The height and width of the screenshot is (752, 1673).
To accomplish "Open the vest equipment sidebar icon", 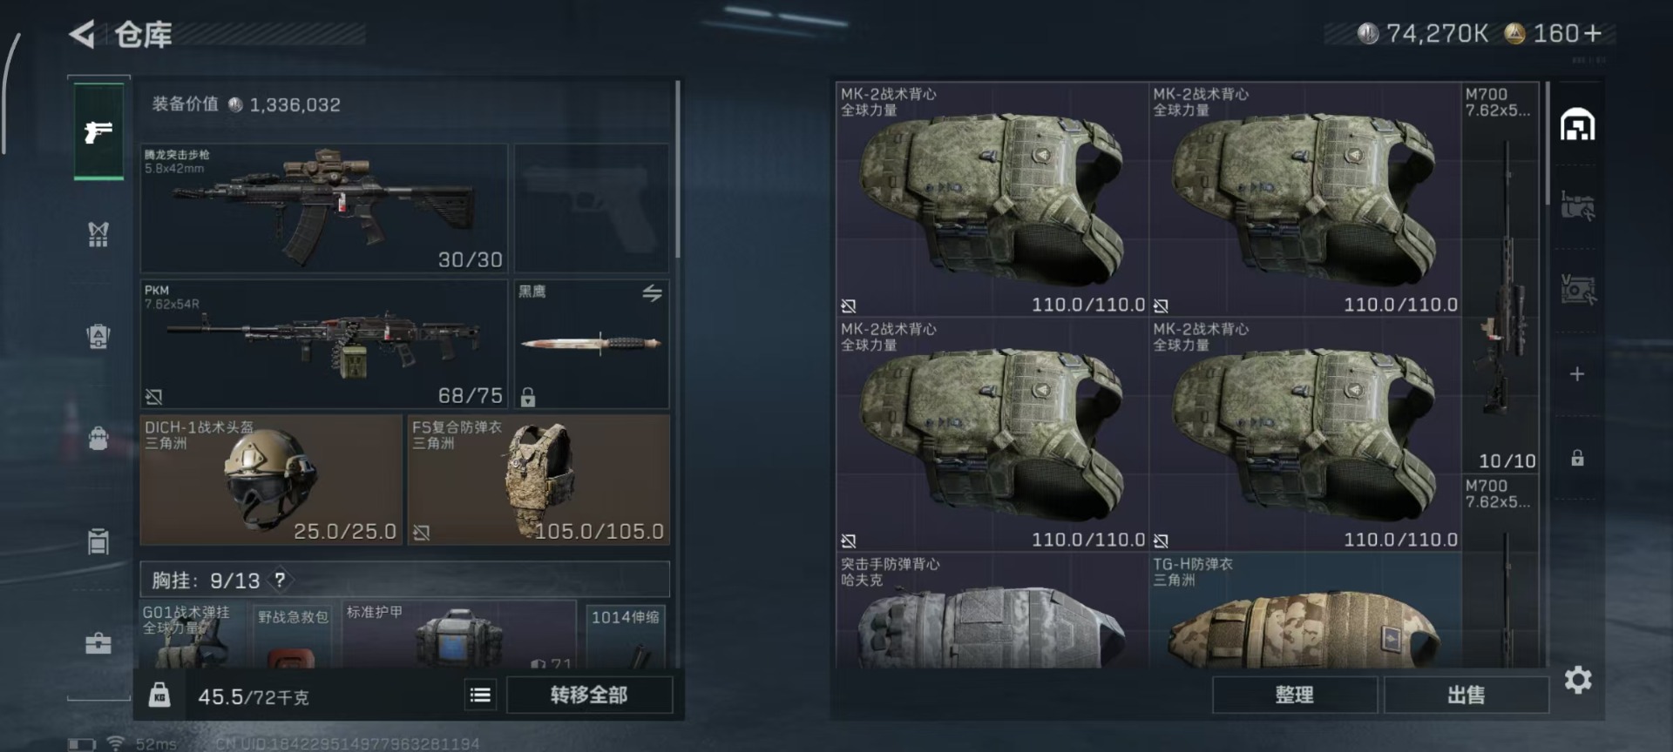I will (98, 233).
